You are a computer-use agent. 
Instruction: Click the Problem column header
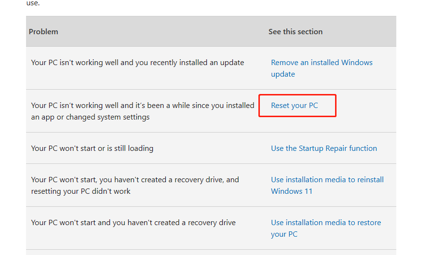(x=43, y=32)
